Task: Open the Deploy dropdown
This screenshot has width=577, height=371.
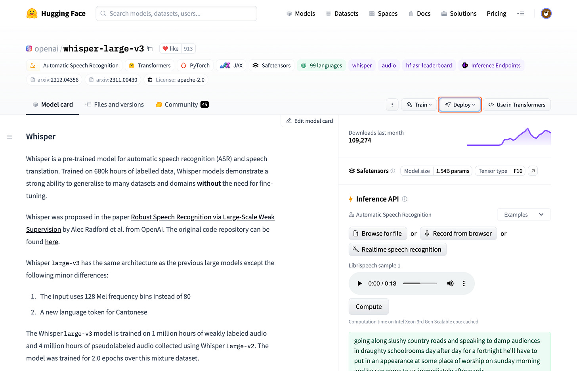Action: (460, 105)
